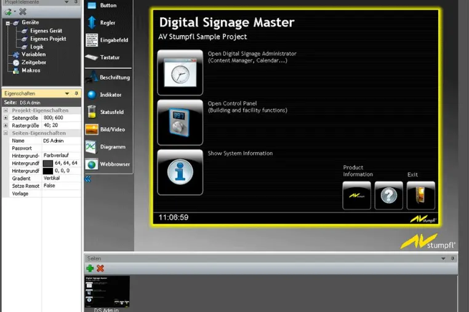Select Logik tree item

tap(36, 47)
